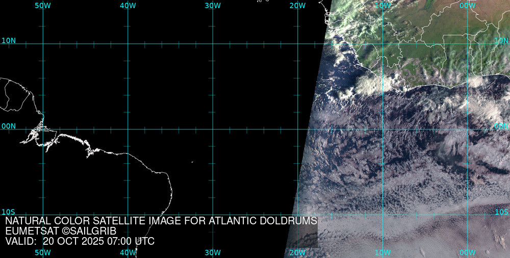The width and height of the screenshot is (510, 258).
Task: Click the 00W label along bottom edge
Action: 467,252
